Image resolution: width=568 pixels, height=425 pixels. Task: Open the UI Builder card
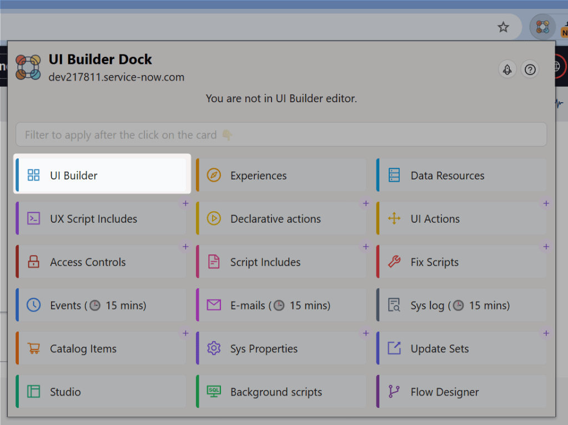(102, 174)
